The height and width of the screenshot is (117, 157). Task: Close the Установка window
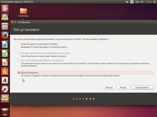pos(12,22)
